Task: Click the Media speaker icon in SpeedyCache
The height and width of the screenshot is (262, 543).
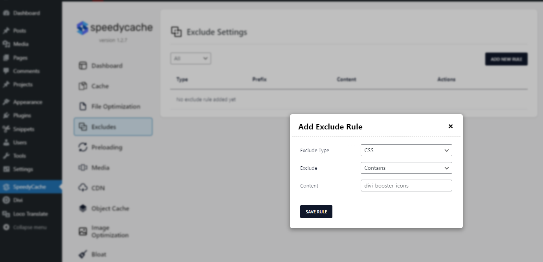Action: coord(83,167)
